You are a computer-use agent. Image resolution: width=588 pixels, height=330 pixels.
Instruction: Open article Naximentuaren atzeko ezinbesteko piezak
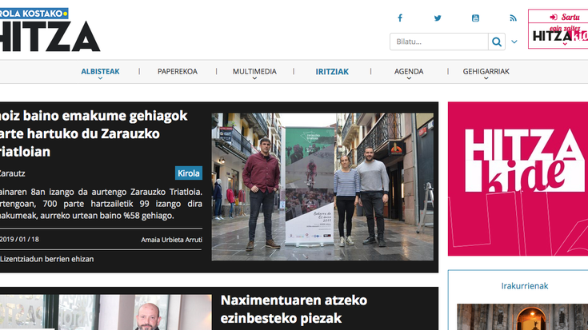[x=294, y=309]
